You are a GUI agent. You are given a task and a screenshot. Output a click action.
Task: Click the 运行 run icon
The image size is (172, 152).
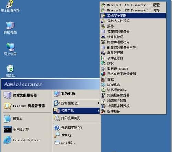57,143
